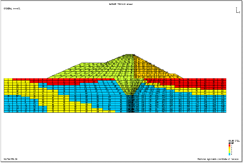Image resolution: width=243 pixels, height=163 pixels.
Task: Select blue mesh element 204
Action: coord(171,91)
